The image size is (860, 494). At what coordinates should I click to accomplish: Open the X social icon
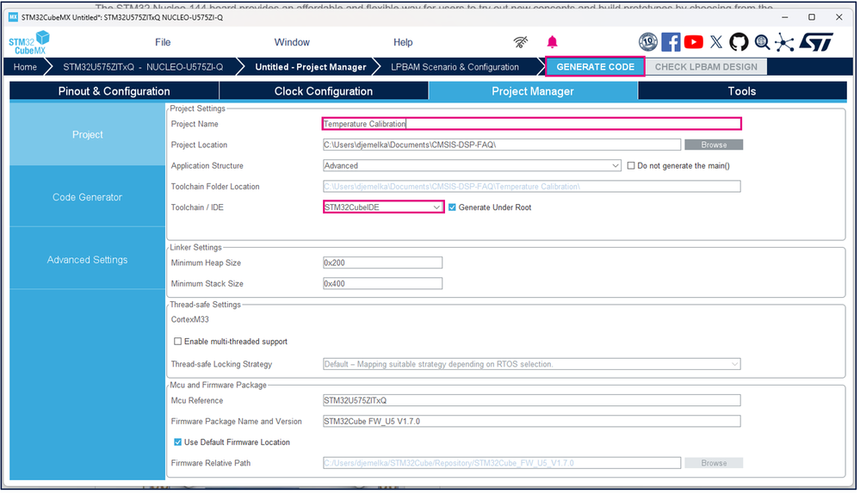[716, 42]
